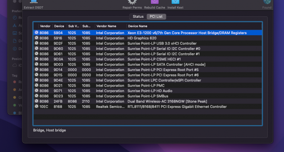Click sub vendor 8086 in Wireless row
The height and width of the screenshot is (152, 284).
click(72, 101)
